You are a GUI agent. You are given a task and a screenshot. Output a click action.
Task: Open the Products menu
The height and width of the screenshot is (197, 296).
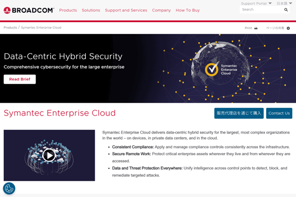click(68, 10)
